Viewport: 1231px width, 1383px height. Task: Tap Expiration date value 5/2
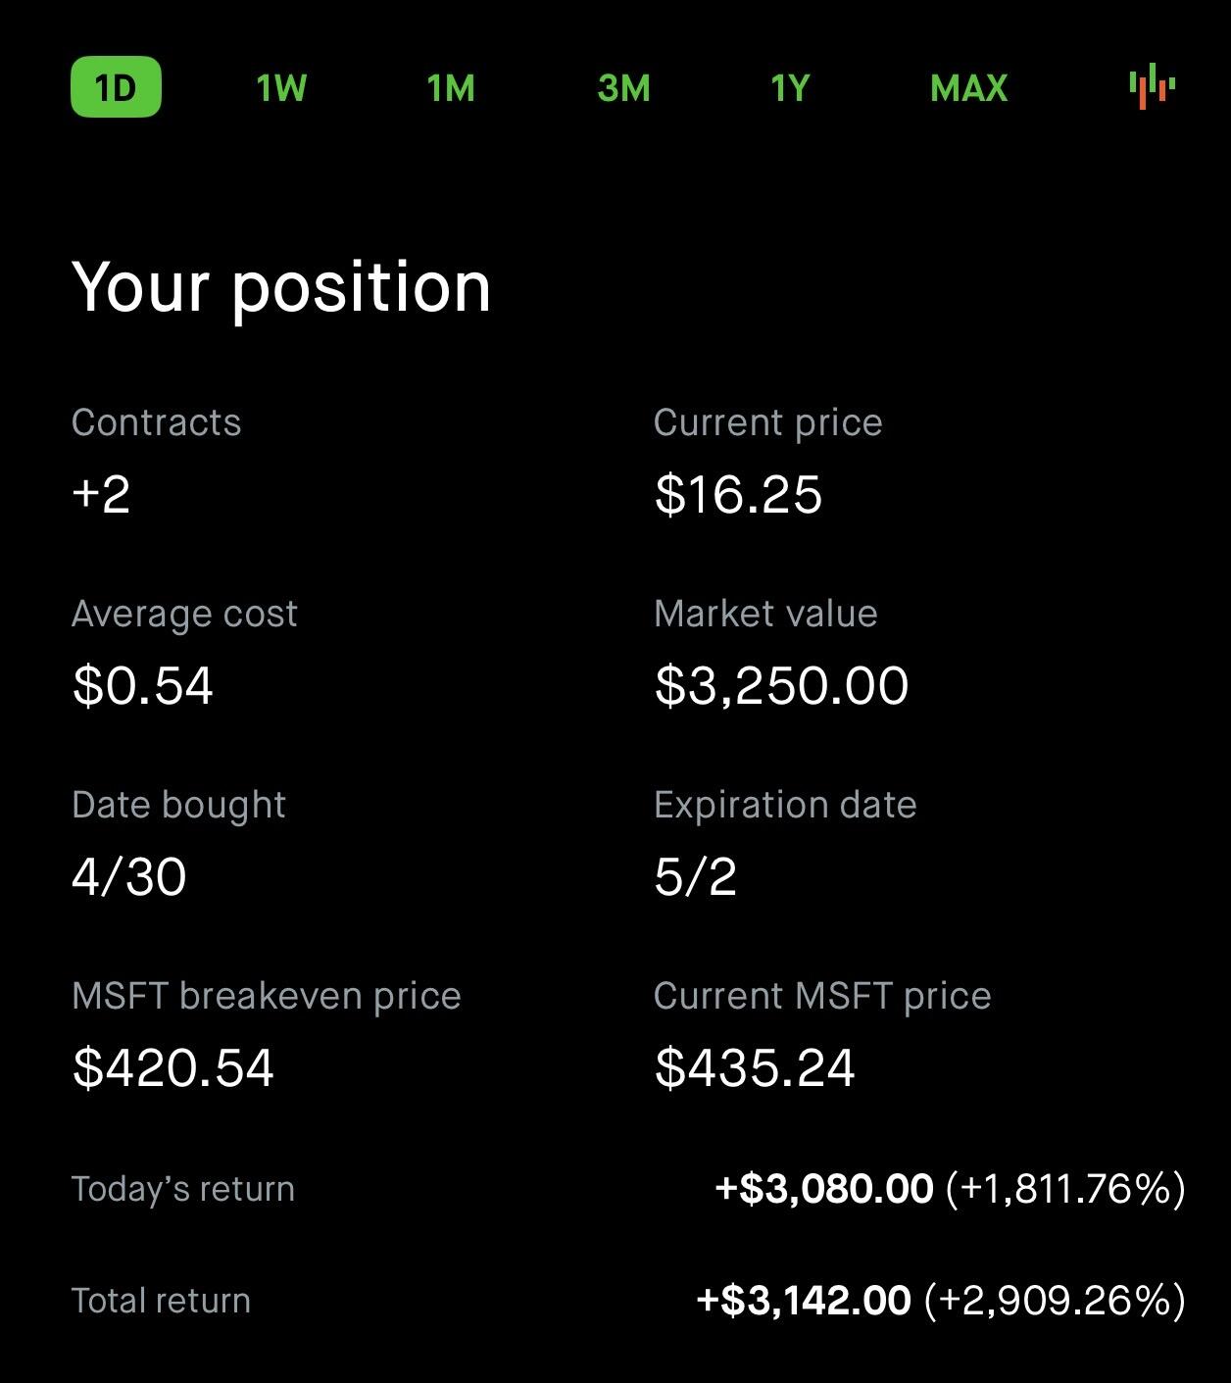(695, 876)
